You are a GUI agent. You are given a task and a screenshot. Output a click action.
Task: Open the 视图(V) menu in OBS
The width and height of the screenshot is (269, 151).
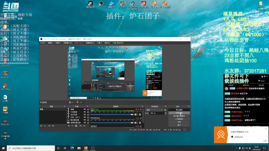58,43
